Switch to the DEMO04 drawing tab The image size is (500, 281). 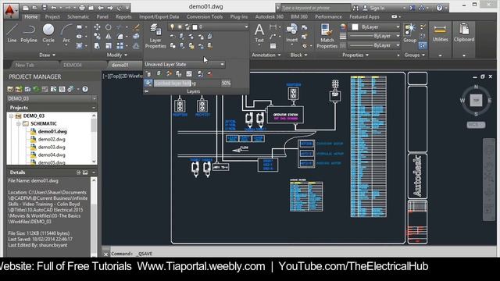(x=73, y=65)
